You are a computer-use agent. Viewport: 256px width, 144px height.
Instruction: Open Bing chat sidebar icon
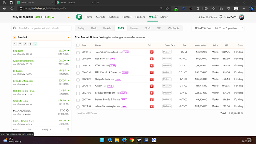click(x=252, y=9)
